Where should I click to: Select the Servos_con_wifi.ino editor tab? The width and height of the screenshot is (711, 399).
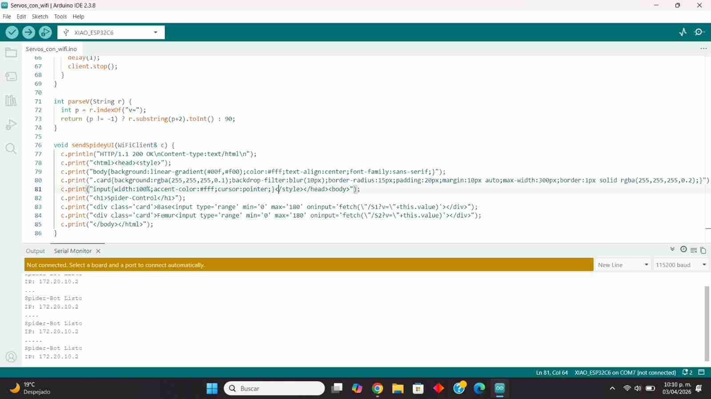click(51, 49)
